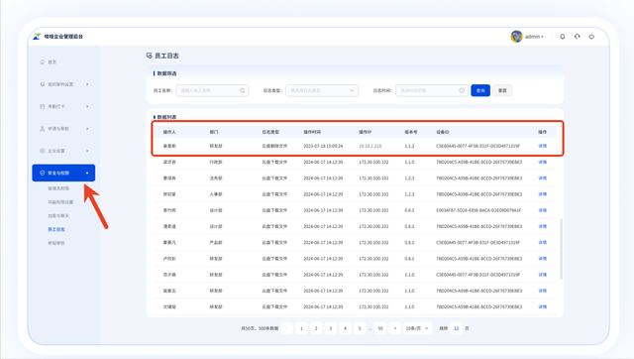Open the 日志类型 dropdown
Image resolution: width=634 pixels, height=359 pixels.
click(x=322, y=90)
